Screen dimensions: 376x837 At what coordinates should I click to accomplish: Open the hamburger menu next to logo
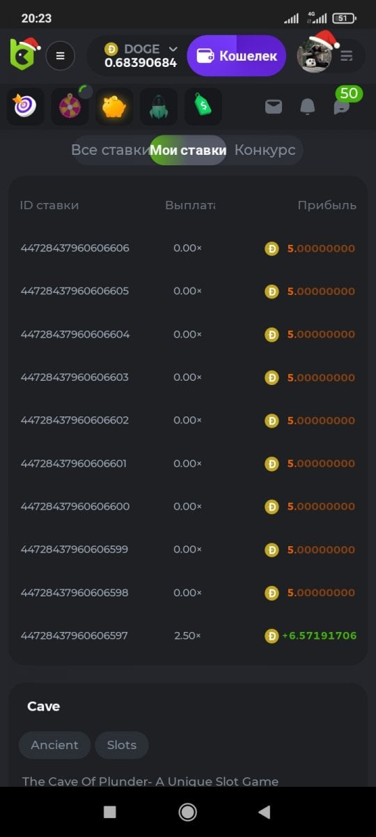point(61,56)
